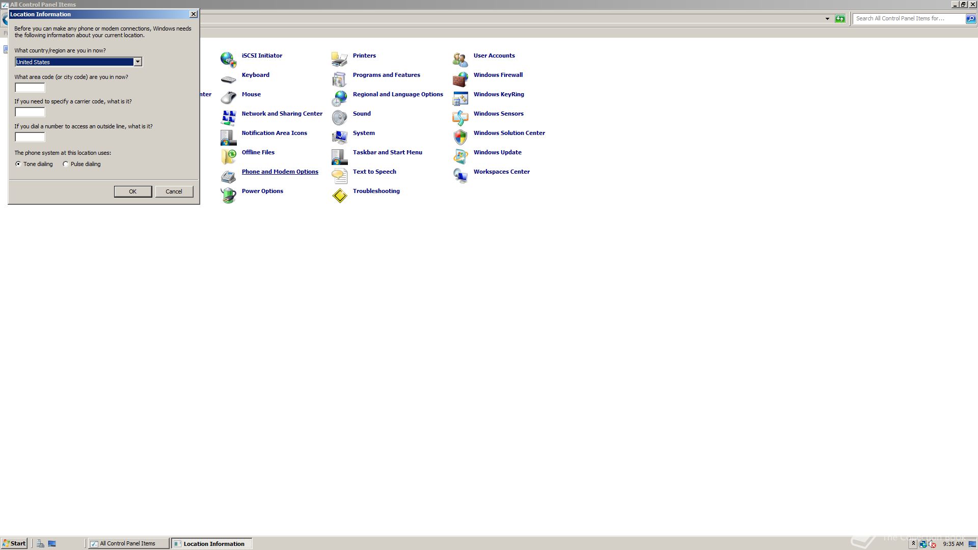Switch to All Control Panel Items taskbar button
Image resolution: width=978 pixels, height=550 pixels.
coord(129,543)
